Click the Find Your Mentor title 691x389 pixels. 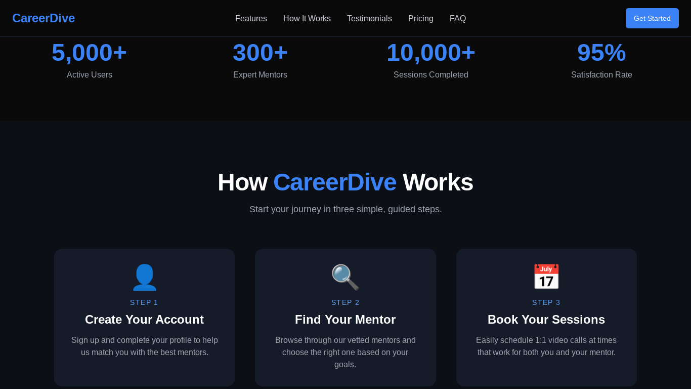tap(345, 320)
